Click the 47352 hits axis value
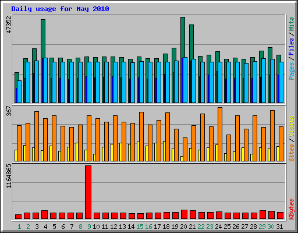Screen dimensions: 298x233 pyautogui.click(x=9, y=24)
